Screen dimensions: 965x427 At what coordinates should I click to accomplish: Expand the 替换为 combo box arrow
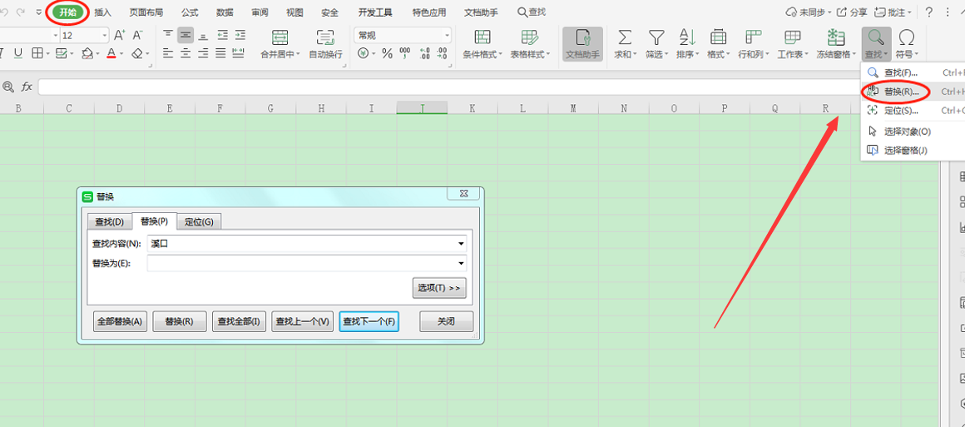[461, 263]
